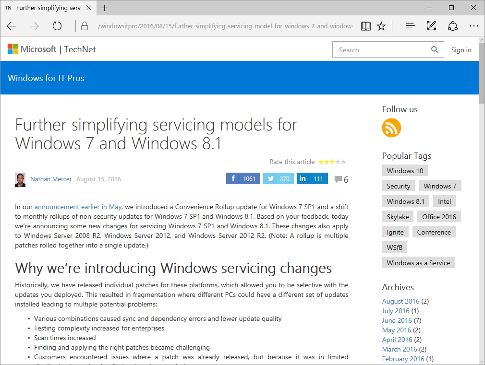Select the 'Windows 10' popular tag
The height and width of the screenshot is (365, 485).
coord(404,170)
